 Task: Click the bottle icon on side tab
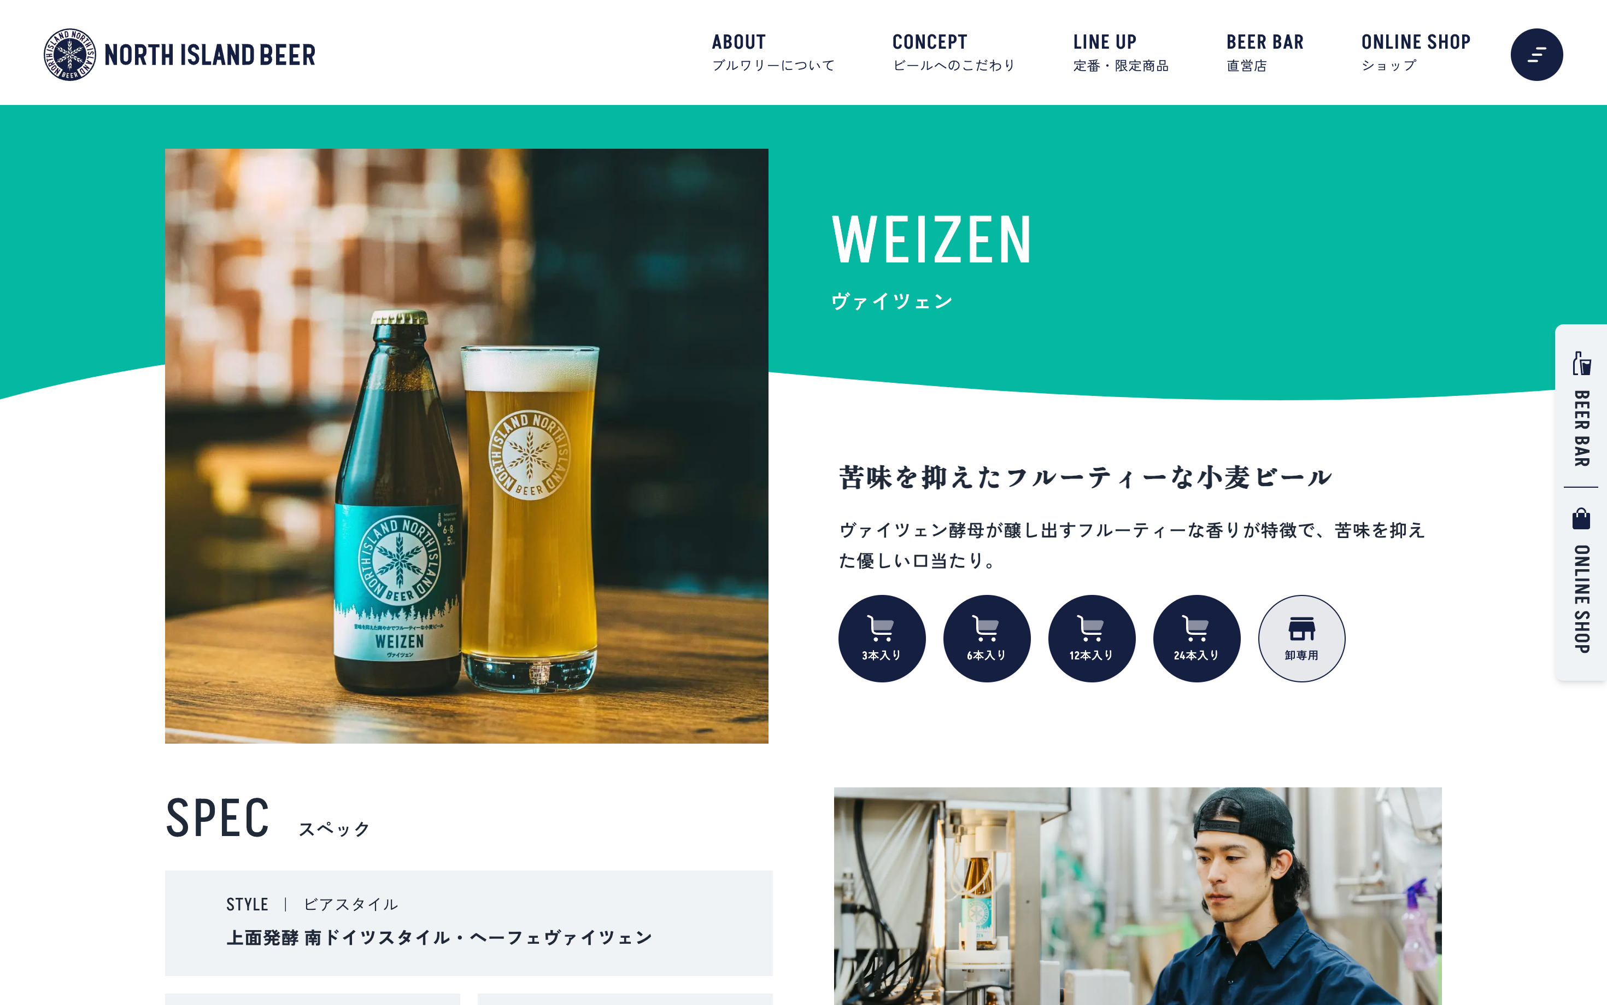pos(1581,364)
